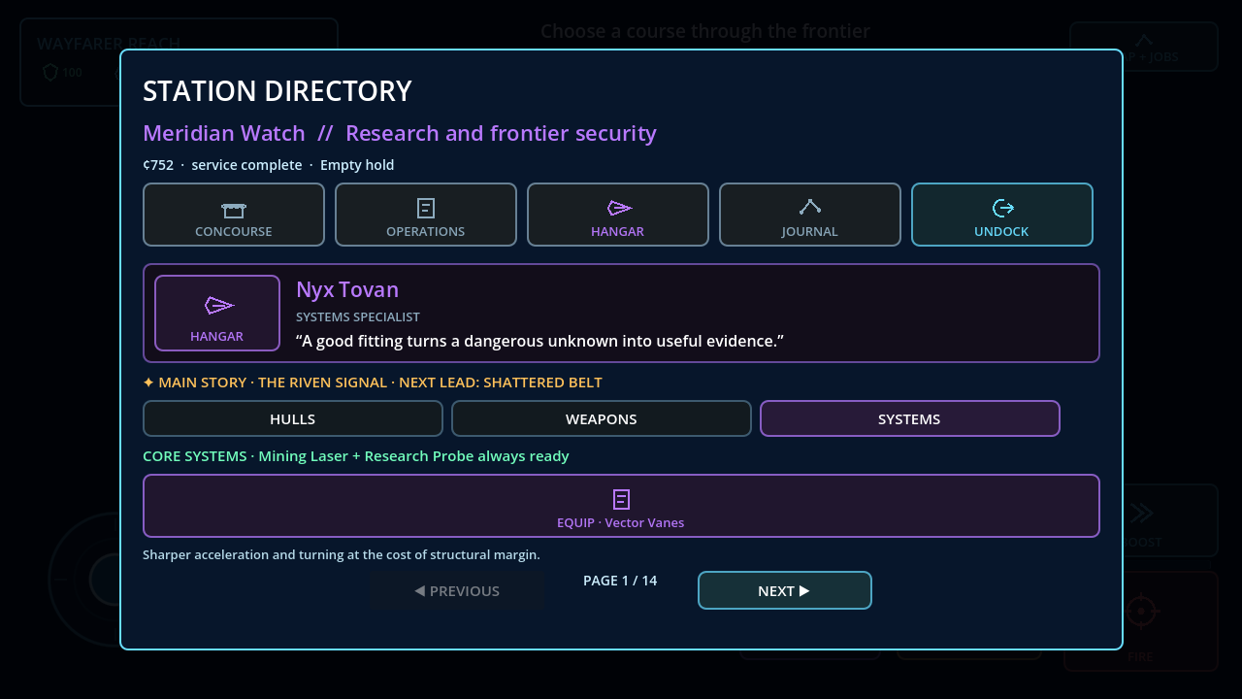1242x699 pixels.
Task: Switch to the Hulls category
Action: tap(293, 418)
